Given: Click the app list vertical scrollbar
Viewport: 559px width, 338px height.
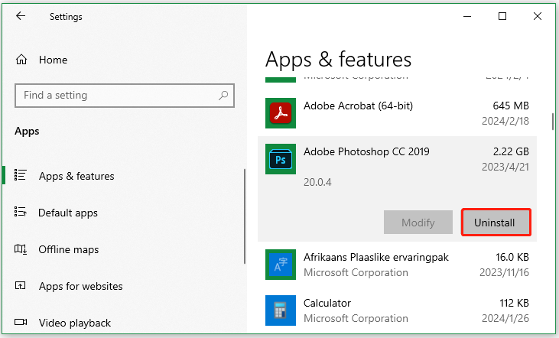Looking at the screenshot, I should (553, 122).
